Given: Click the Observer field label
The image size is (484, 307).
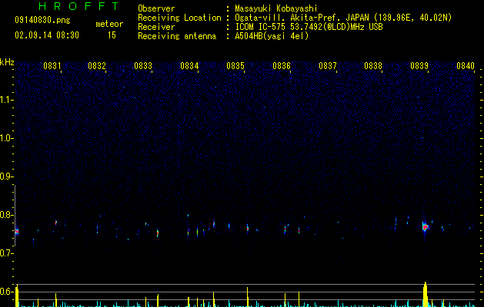Looking at the screenshot, I should [156, 8].
